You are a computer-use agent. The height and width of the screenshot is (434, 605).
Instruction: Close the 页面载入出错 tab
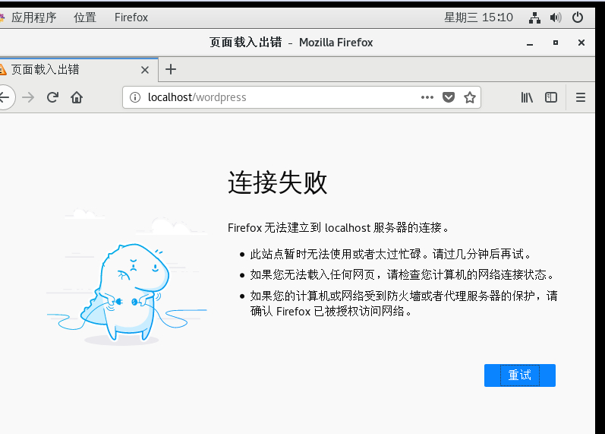[145, 70]
